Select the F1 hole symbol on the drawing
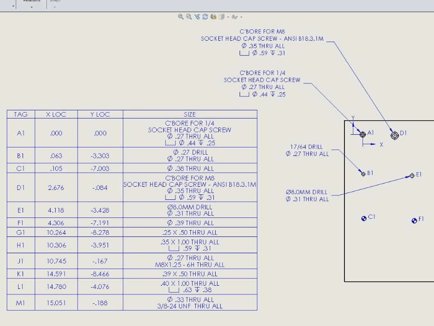434x326 pixels. 415,221
